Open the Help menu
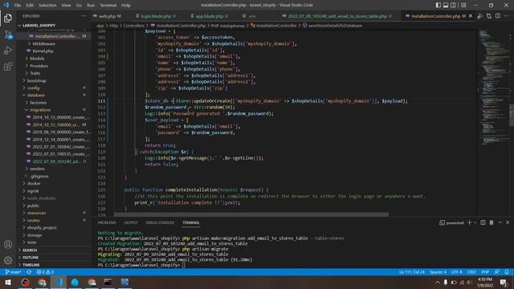The width and height of the screenshot is (514, 289). coord(126,6)
